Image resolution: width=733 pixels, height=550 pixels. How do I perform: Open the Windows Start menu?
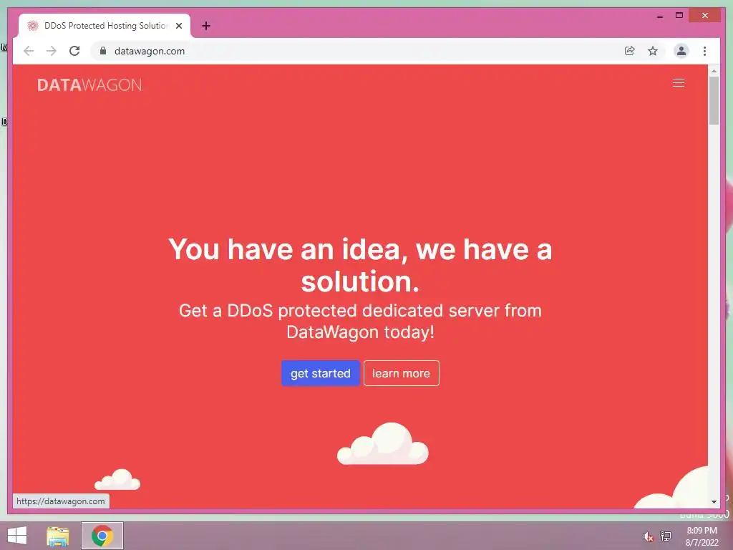point(17,536)
